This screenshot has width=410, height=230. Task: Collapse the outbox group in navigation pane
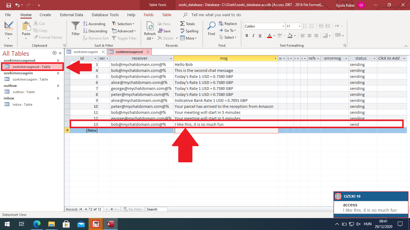pyautogui.click(x=58, y=86)
